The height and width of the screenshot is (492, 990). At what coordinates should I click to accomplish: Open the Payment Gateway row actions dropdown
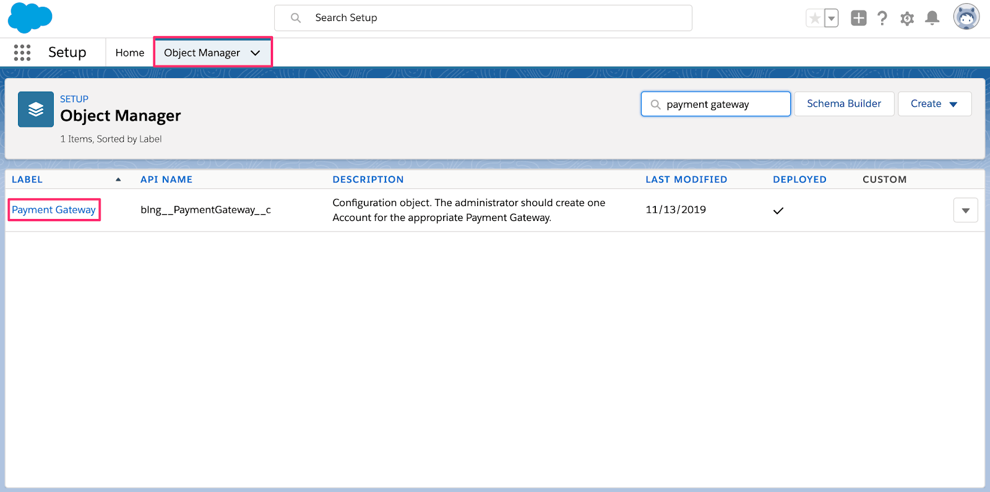coord(966,210)
